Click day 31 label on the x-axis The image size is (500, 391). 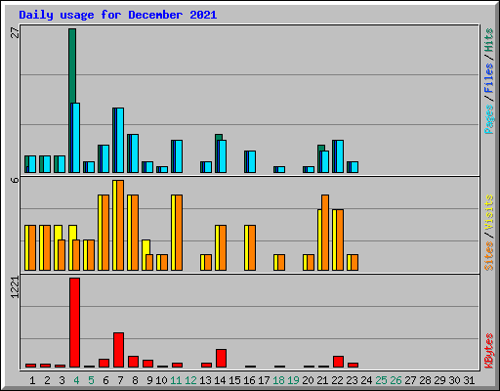(x=469, y=380)
